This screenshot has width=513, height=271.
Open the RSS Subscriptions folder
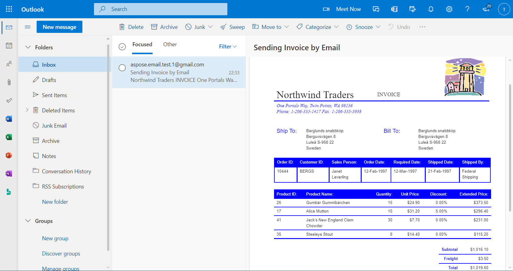(x=63, y=186)
